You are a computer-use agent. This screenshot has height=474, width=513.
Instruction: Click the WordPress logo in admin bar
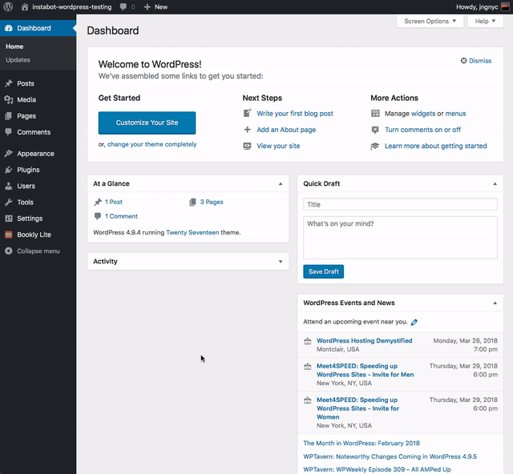point(8,6)
